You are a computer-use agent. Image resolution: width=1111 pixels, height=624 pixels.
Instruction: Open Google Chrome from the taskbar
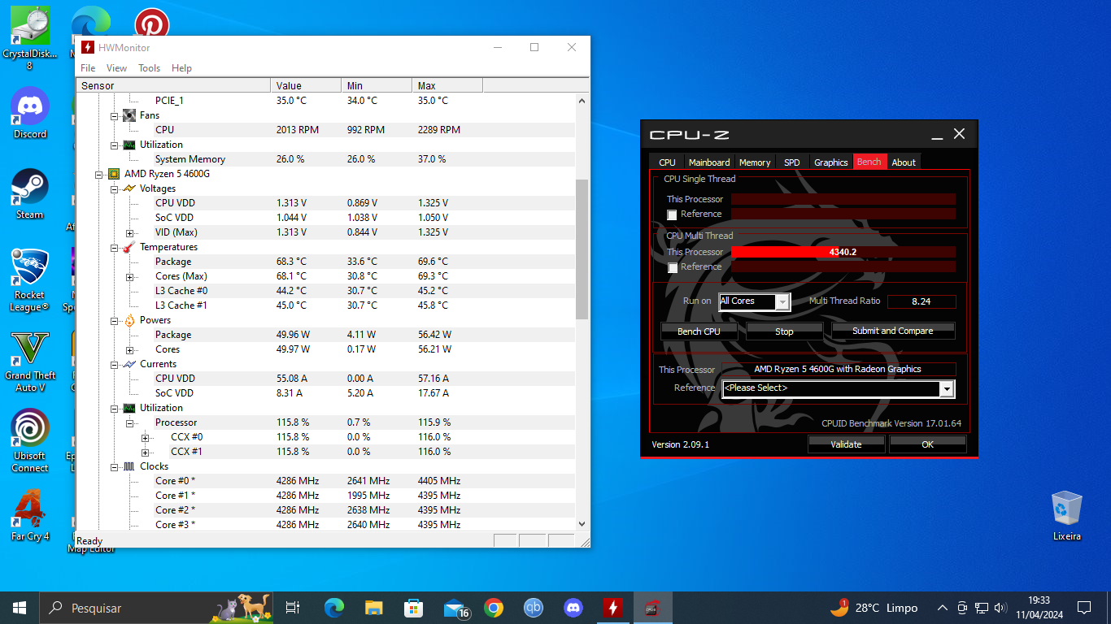[494, 608]
